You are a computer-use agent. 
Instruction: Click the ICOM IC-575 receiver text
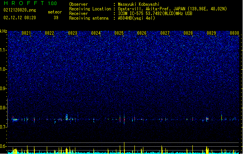(x=155, y=13)
